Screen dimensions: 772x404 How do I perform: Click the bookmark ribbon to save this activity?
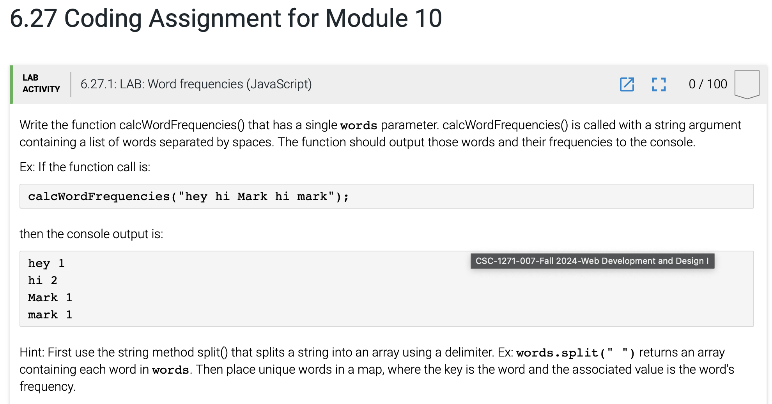(746, 83)
